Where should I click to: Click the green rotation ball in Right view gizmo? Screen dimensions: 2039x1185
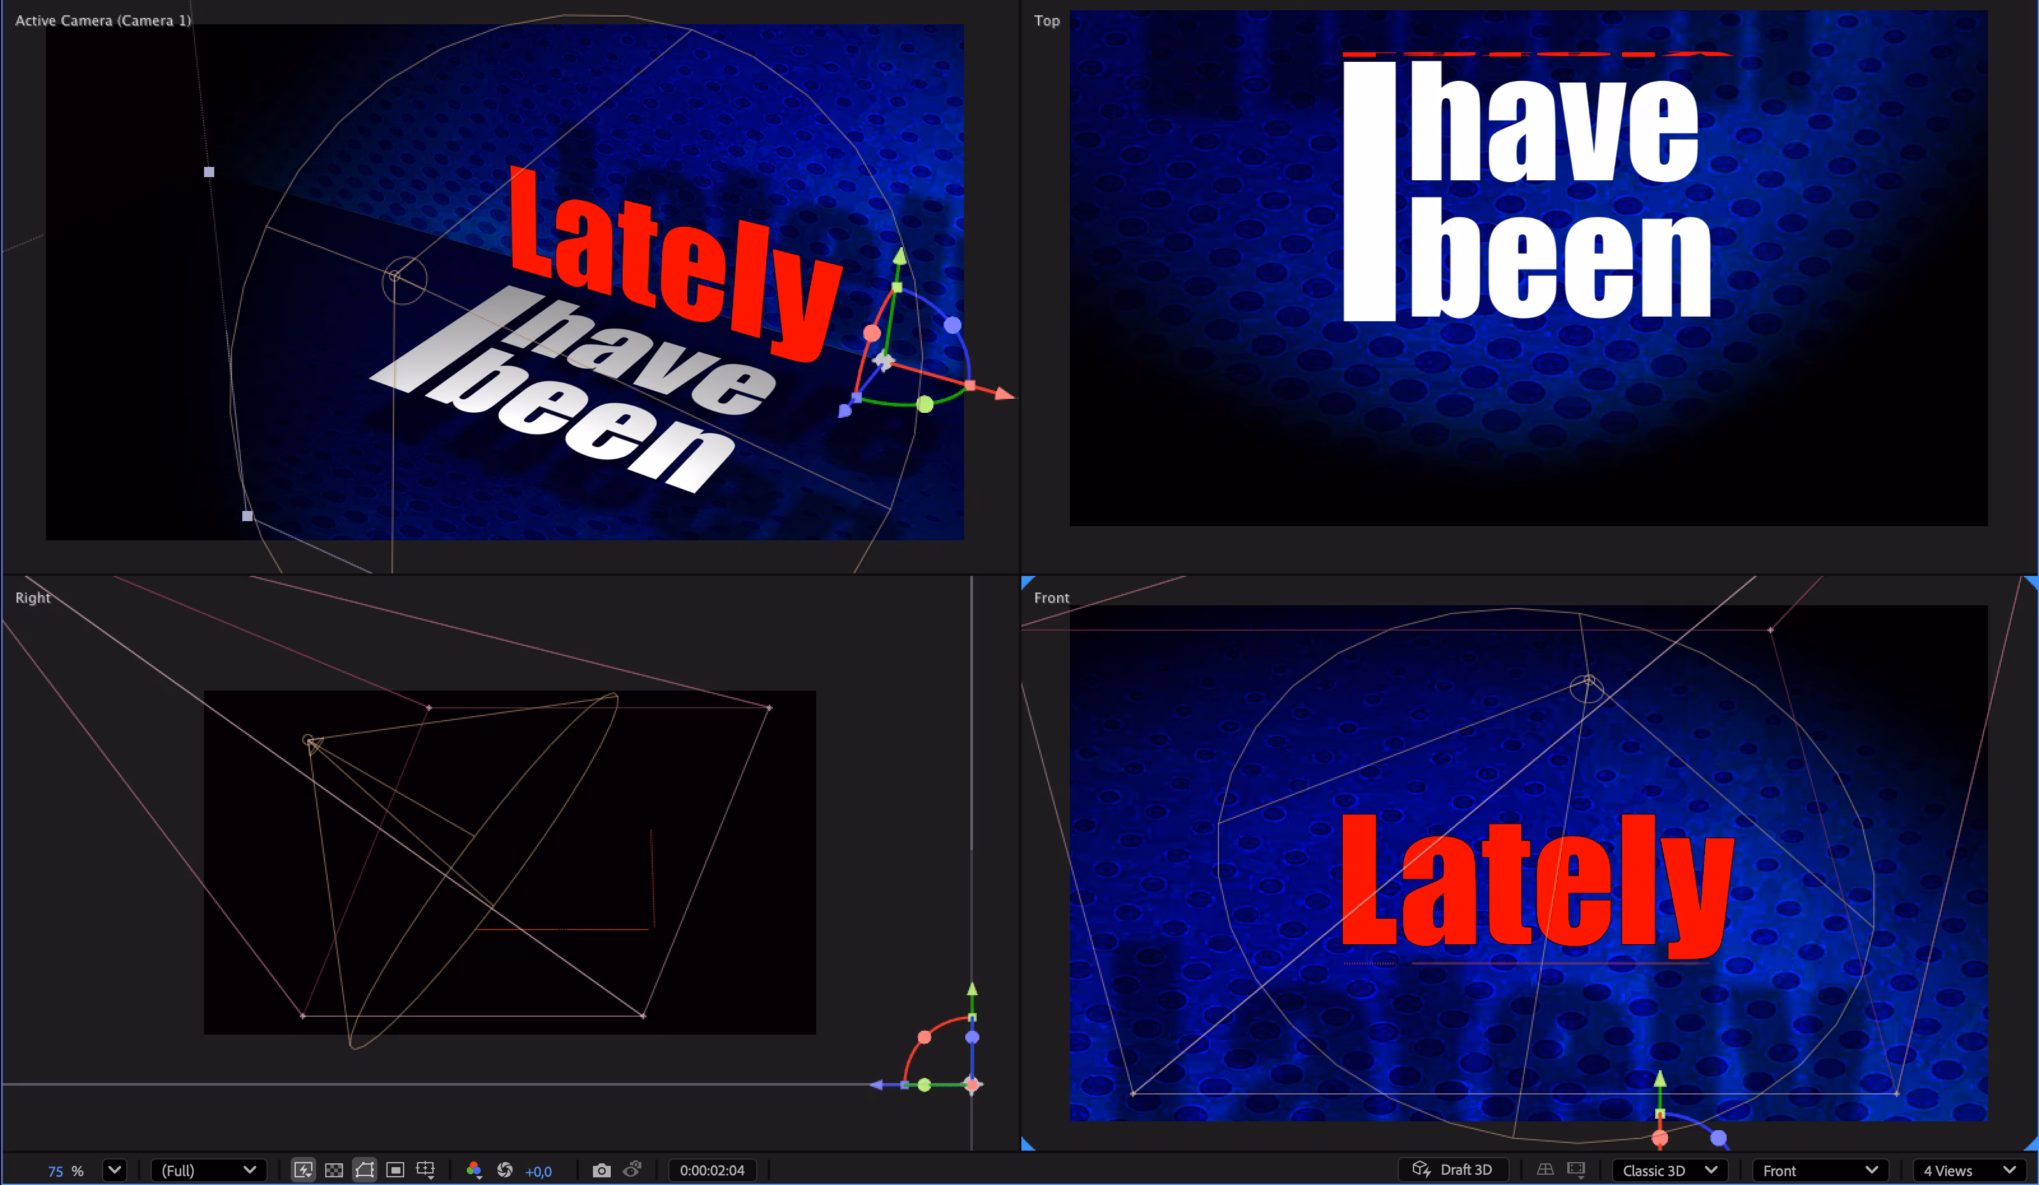pos(924,1085)
